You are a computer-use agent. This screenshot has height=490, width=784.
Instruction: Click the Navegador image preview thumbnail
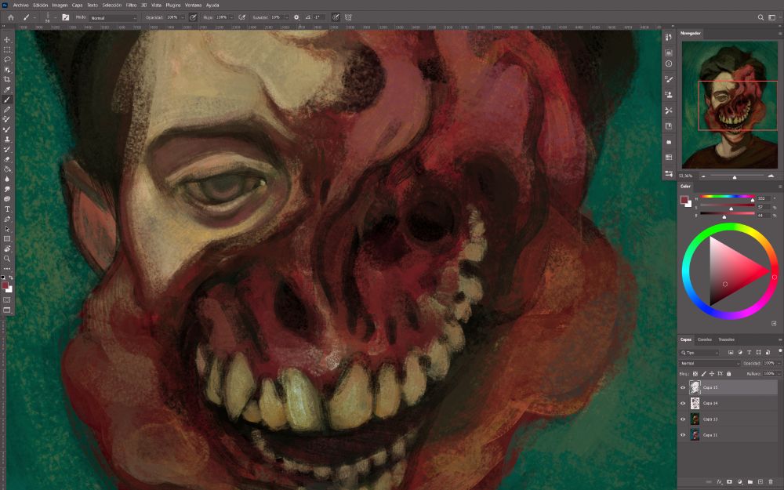(x=729, y=104)
